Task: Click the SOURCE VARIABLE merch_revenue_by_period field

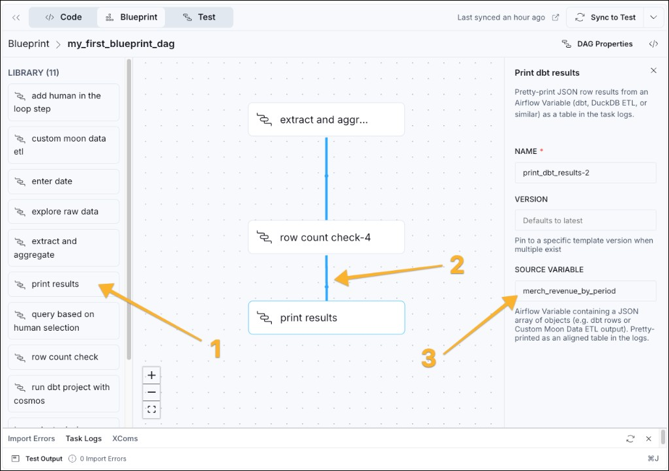Action: tap(585, 291)
